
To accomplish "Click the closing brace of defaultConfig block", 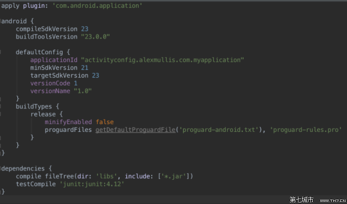I will [17, 99].
